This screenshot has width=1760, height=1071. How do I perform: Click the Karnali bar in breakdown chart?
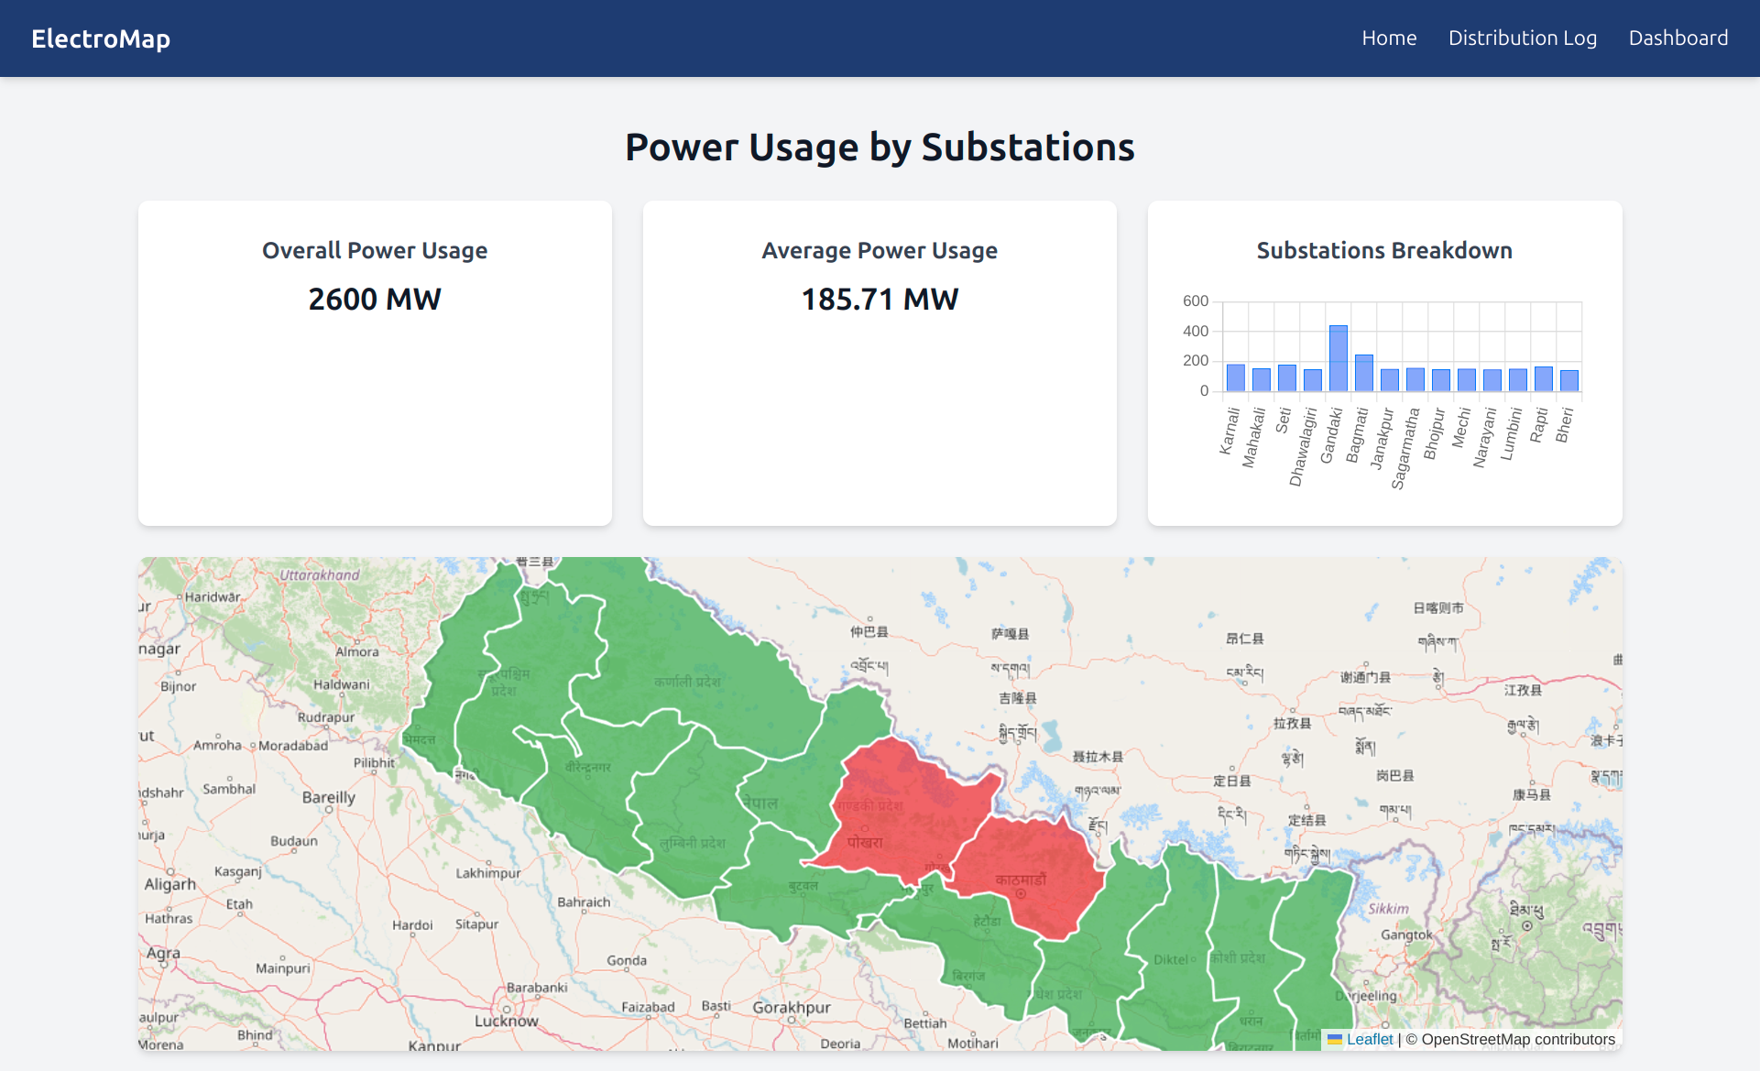coord(1235,377)
